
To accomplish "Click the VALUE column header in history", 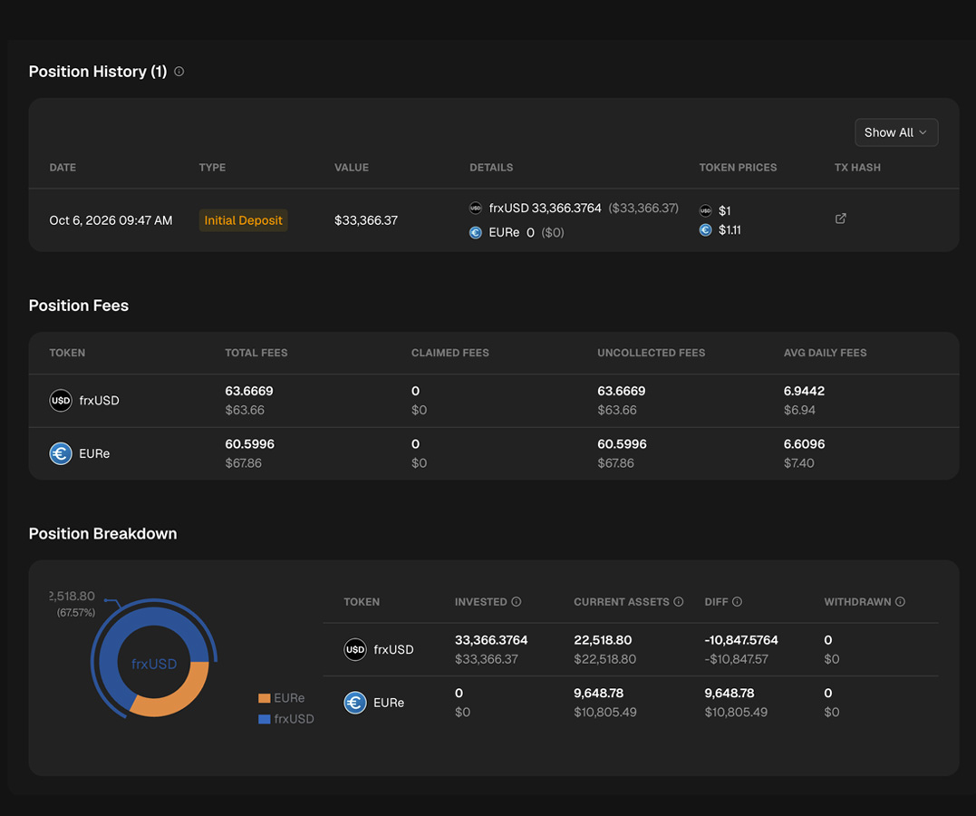I will point(352,168).
